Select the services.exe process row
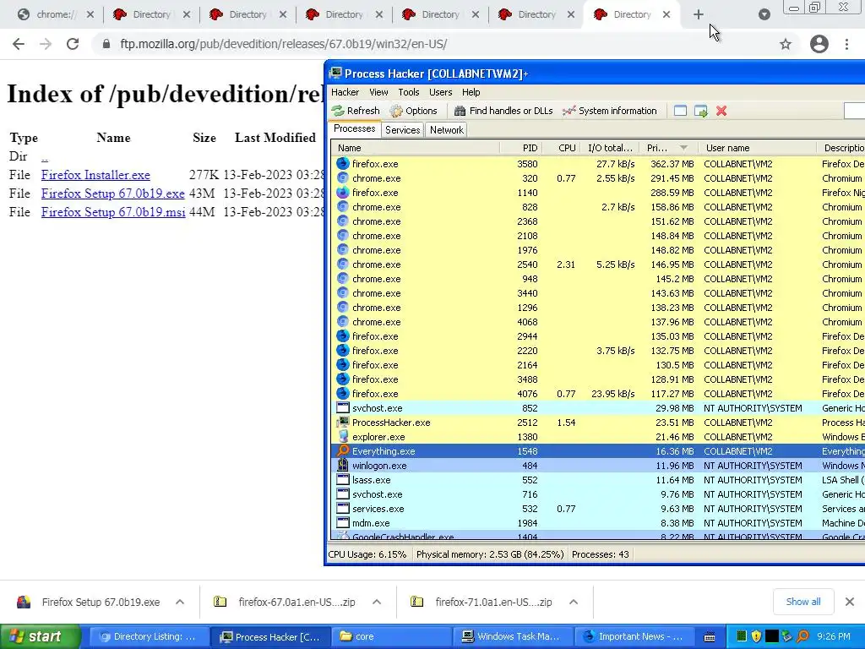This screenshot has height=649, width=865. point(597,508)
